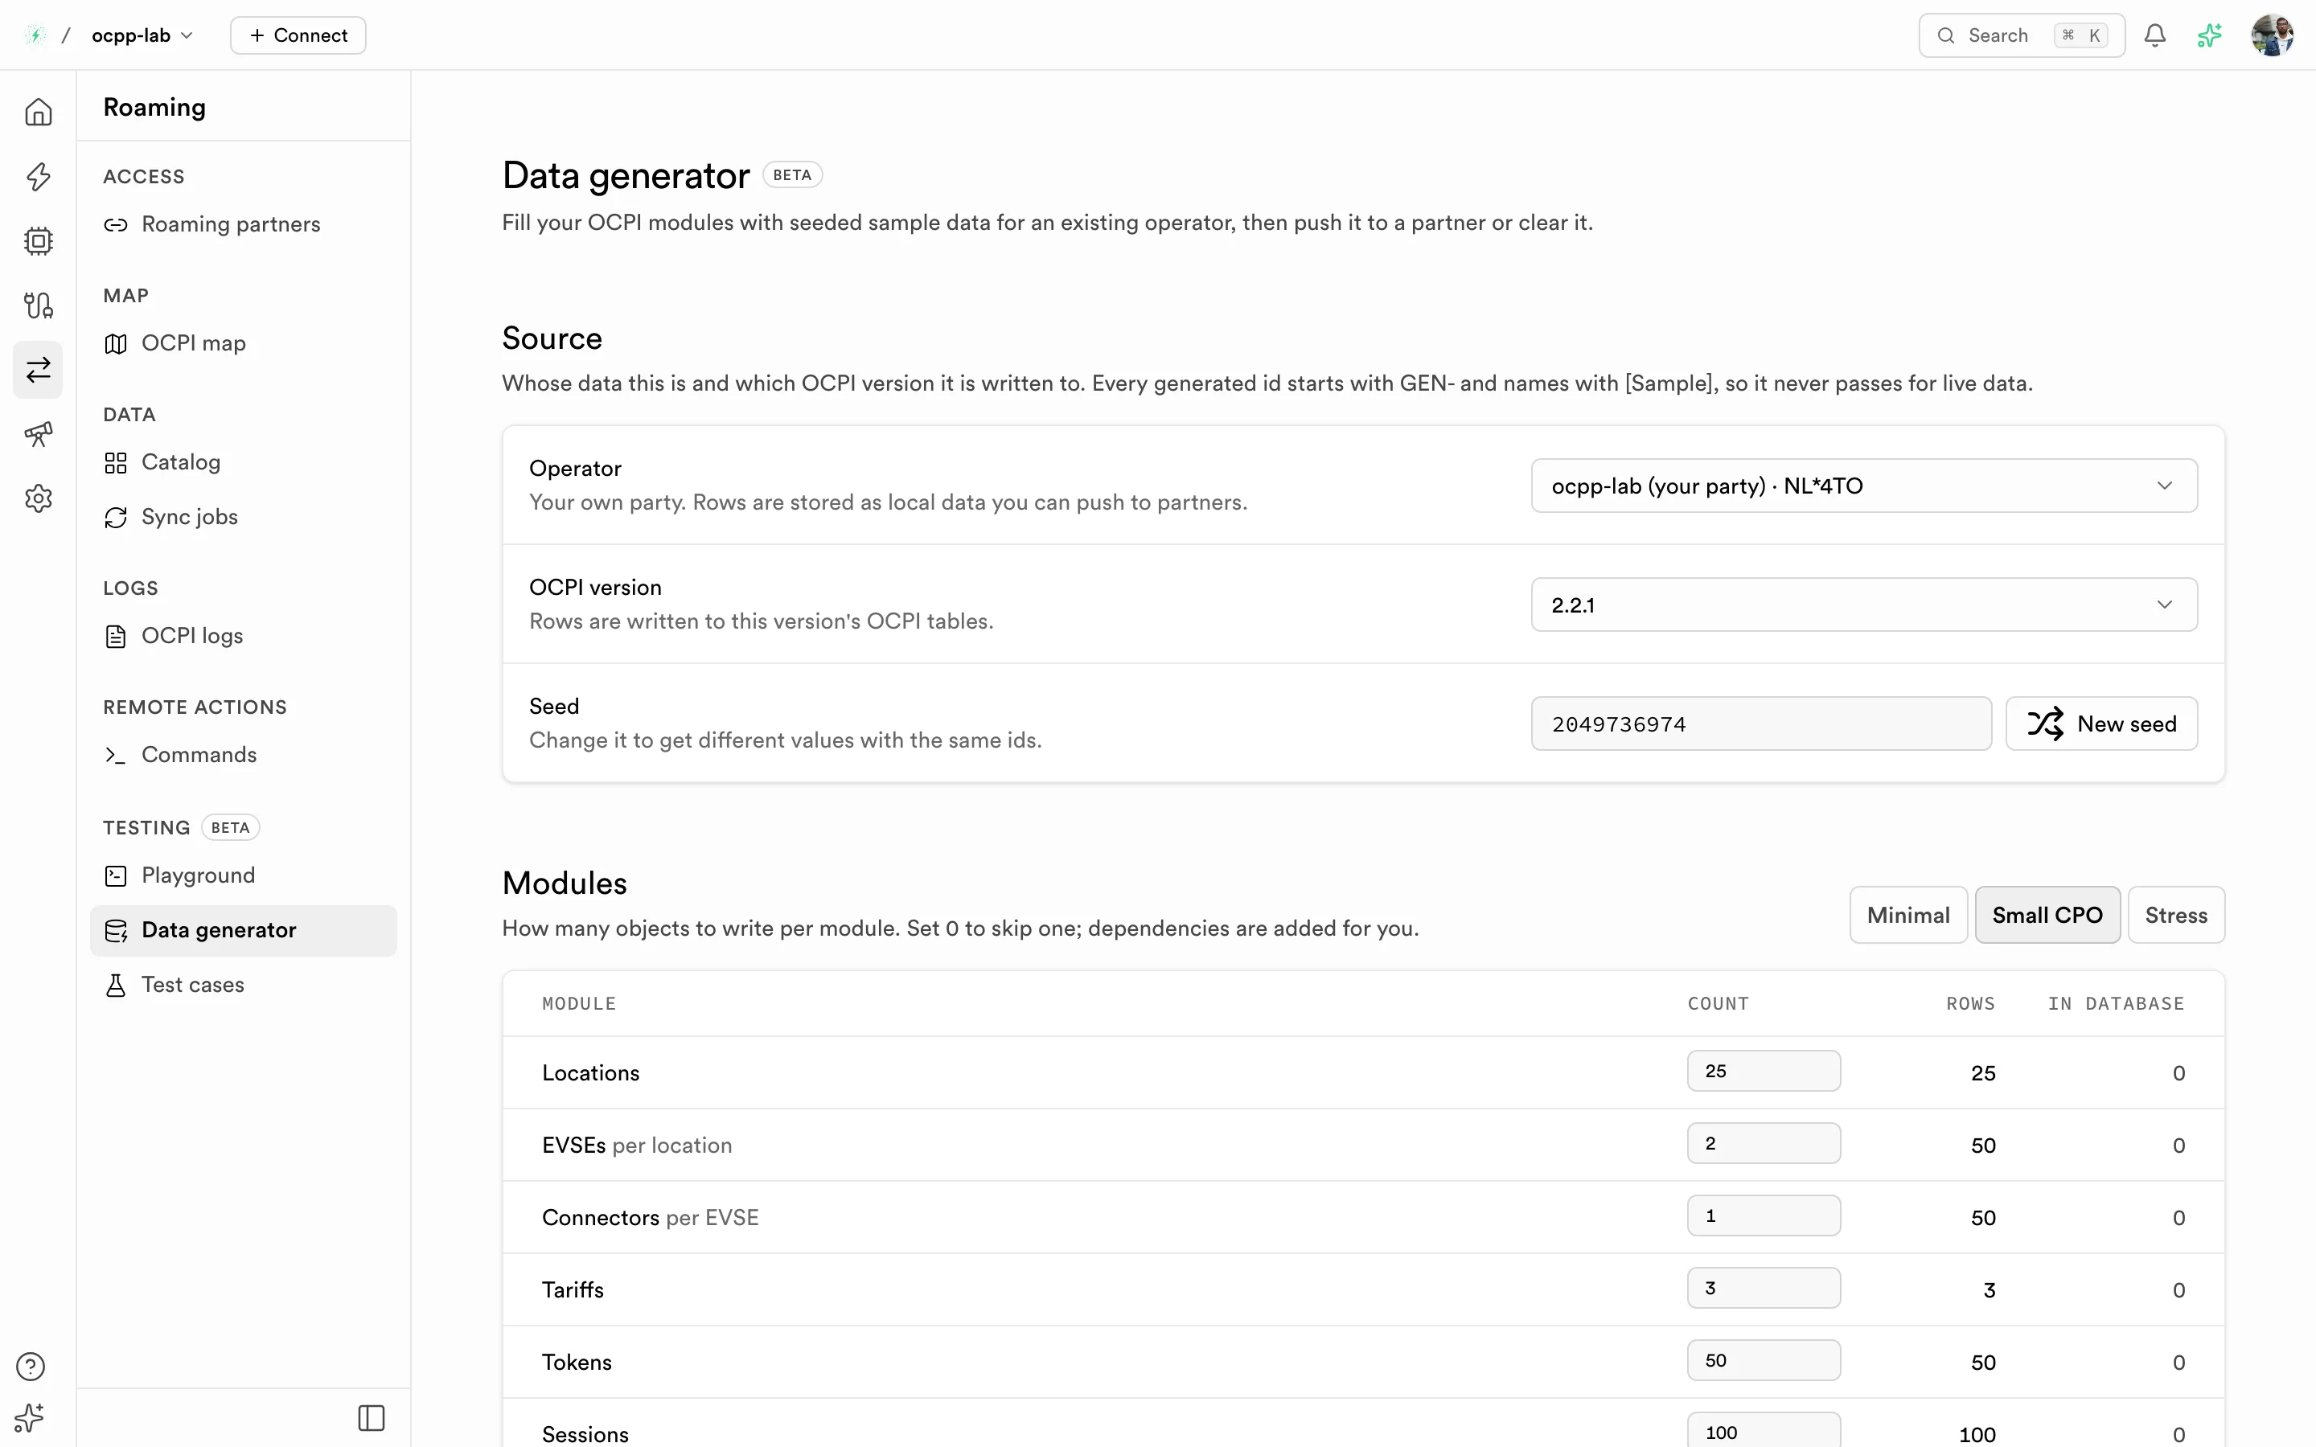Open the Test cases page
Screen dimensions: 2316x1447
(x=243, y=985)
